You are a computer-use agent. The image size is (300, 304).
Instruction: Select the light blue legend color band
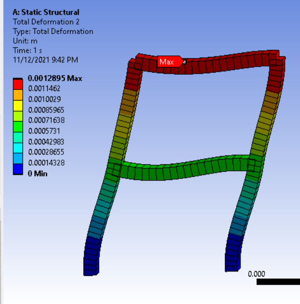18,159
